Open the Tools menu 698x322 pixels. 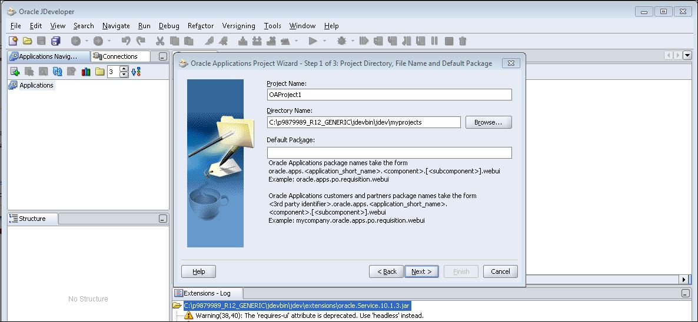tap(272, 26)
